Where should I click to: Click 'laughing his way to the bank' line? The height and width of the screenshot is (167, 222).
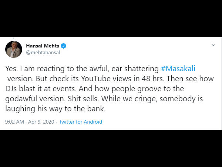pos(55,109)
